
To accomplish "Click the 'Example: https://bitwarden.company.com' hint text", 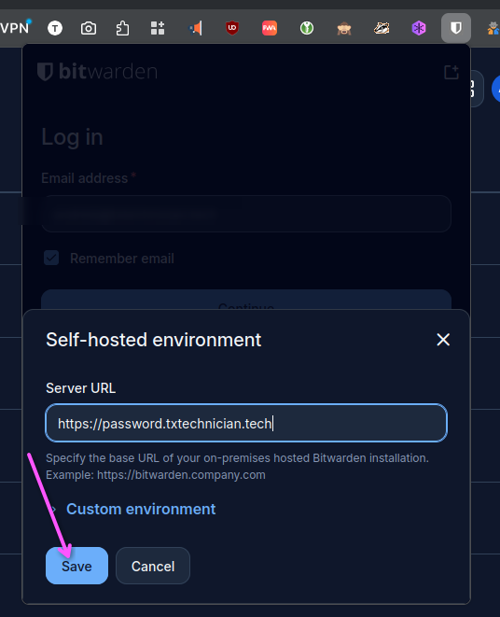I will coord(156,475).
